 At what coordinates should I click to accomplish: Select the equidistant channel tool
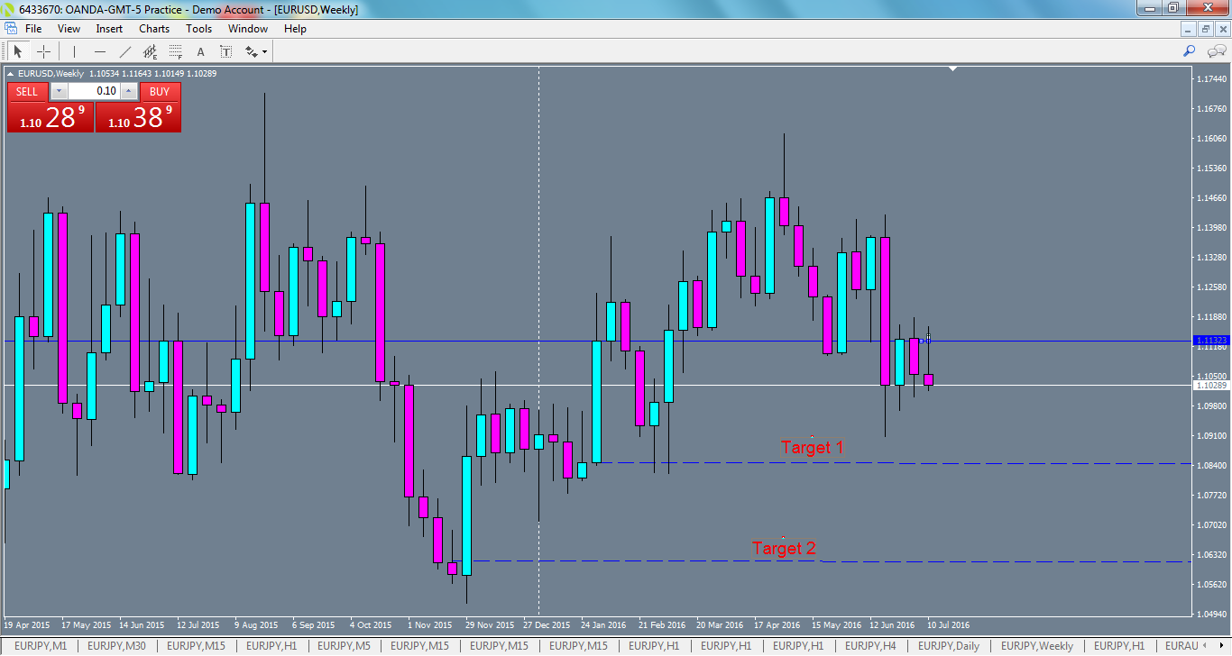point(151,51)
